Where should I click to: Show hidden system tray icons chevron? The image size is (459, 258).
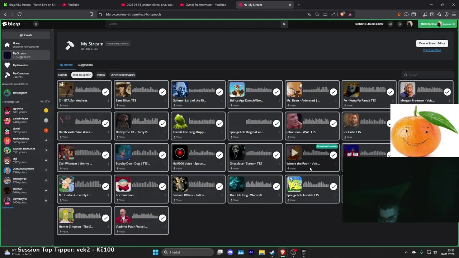(x=406, y=252)
